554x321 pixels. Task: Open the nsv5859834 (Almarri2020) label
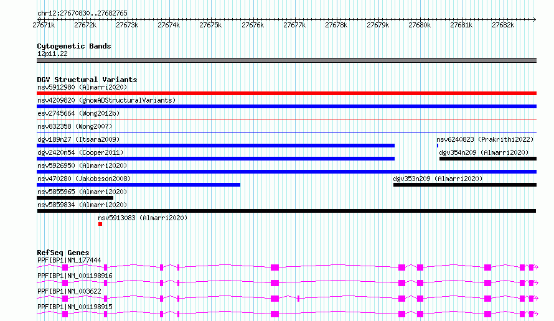coord(82,205)
